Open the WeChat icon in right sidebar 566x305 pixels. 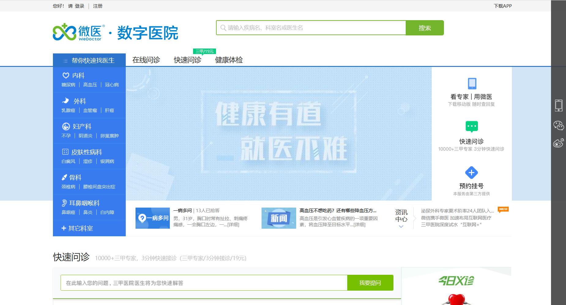coord(558,125)
